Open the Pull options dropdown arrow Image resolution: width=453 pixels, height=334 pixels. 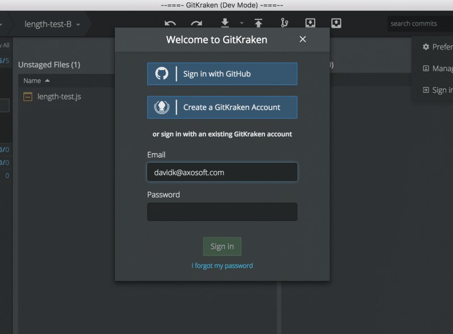(x=242, y=23)
